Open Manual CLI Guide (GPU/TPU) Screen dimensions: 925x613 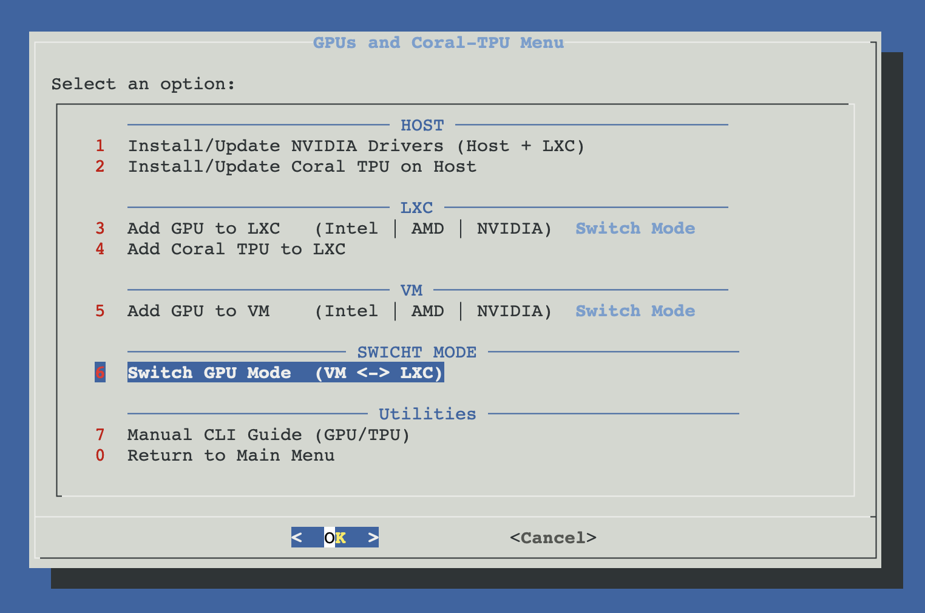coord(268,435)
